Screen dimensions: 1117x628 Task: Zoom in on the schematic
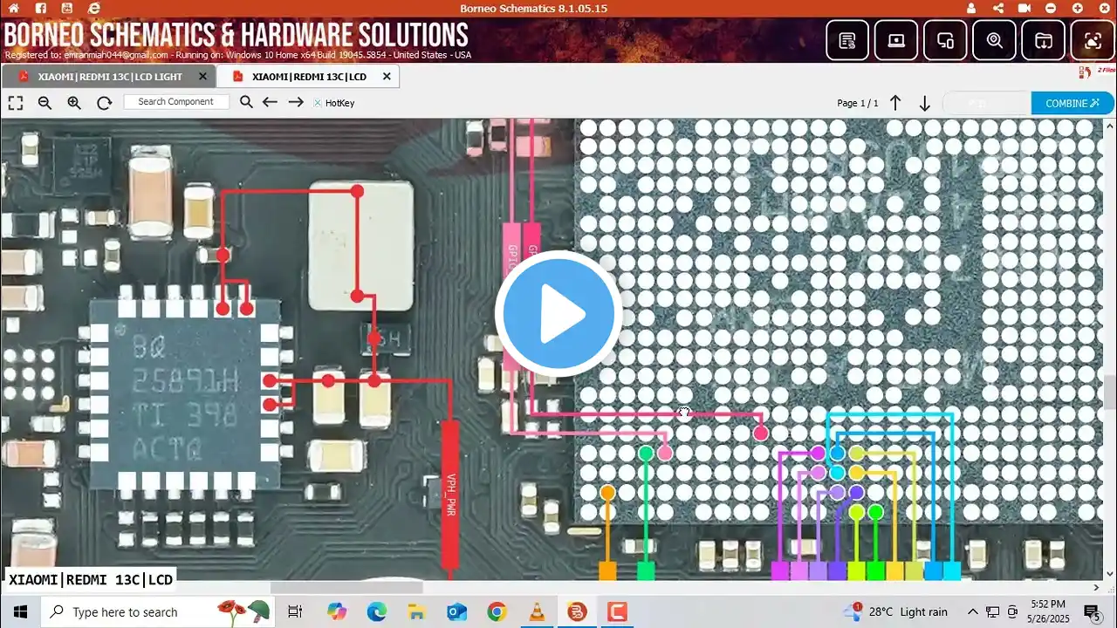(74, 103)
